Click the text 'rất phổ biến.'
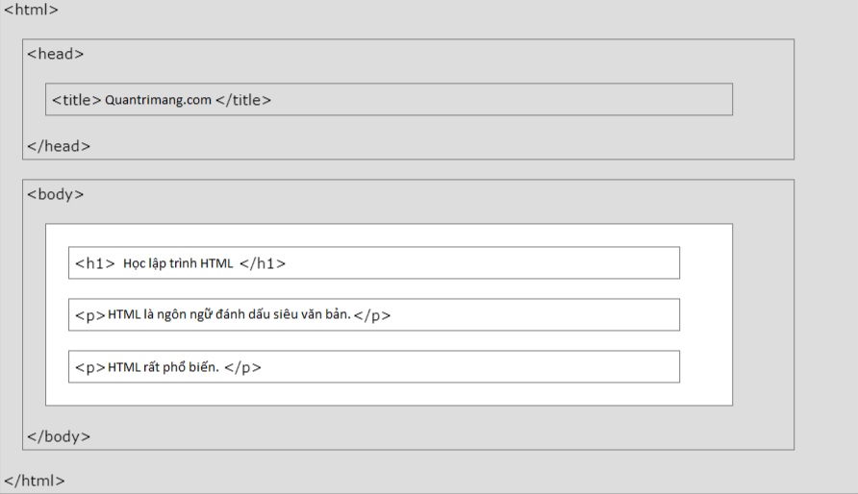858x494 pixels. coord(179,367)
